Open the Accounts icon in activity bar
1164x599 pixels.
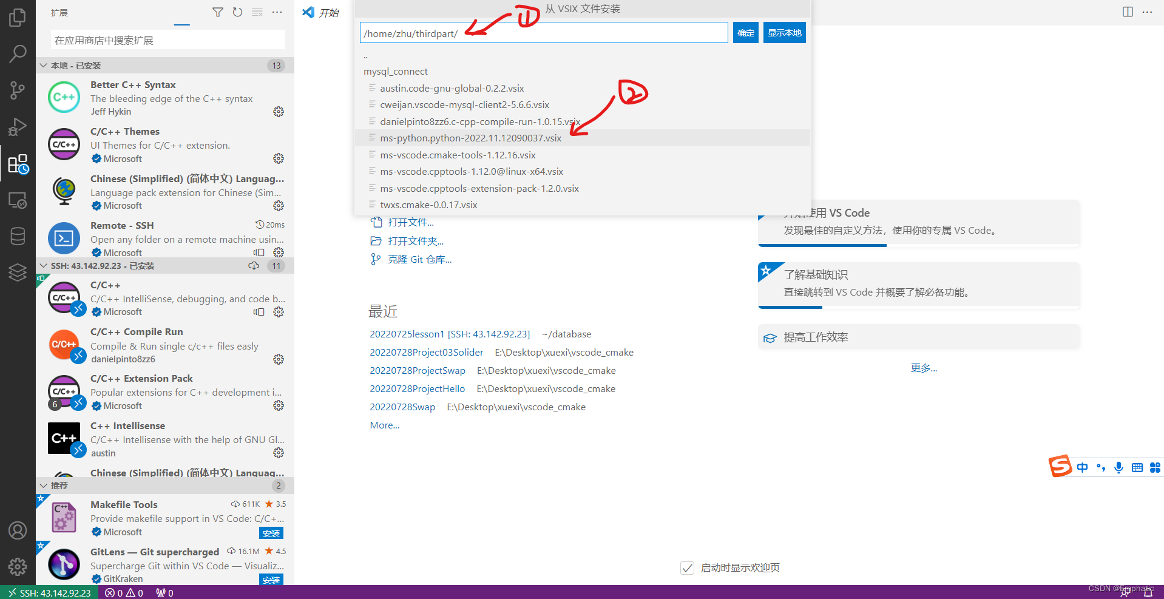(18, 530)
